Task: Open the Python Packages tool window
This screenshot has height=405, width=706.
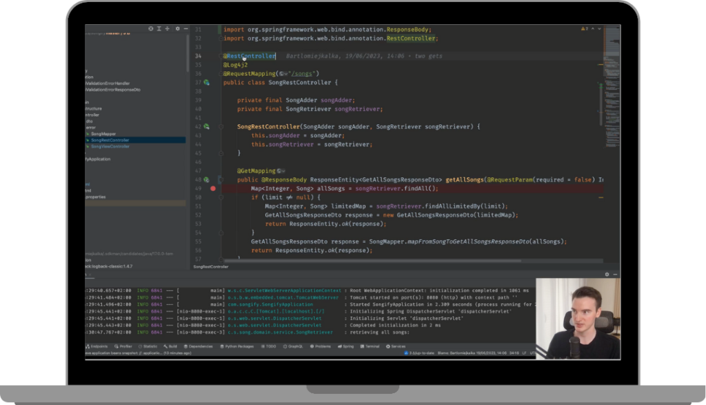Action: tap(237, 346)
